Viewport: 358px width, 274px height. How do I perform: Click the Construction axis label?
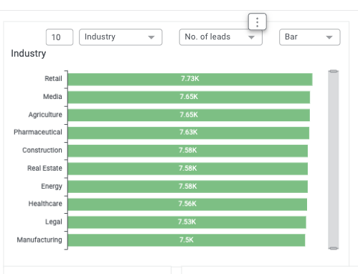click(x=42, y=150)
